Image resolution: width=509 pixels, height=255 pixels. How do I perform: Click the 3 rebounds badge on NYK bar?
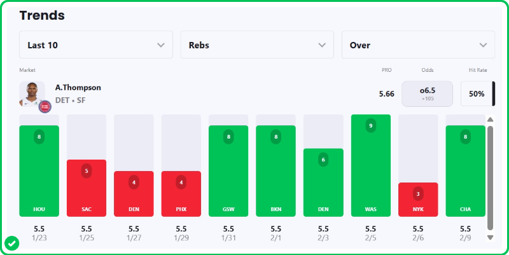[x=418, y=193]
